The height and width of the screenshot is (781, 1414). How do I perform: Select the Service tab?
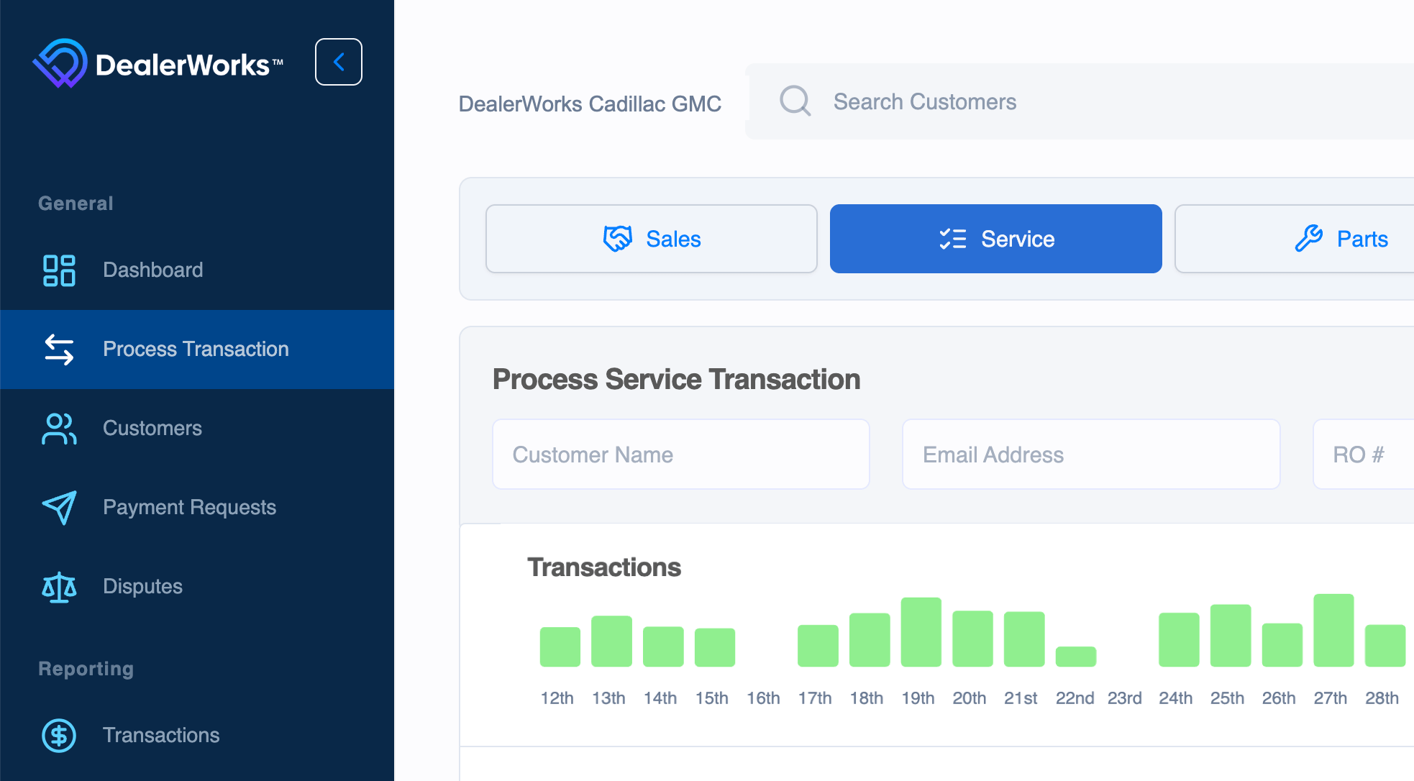pyautogui.click(x=995, y=239)
